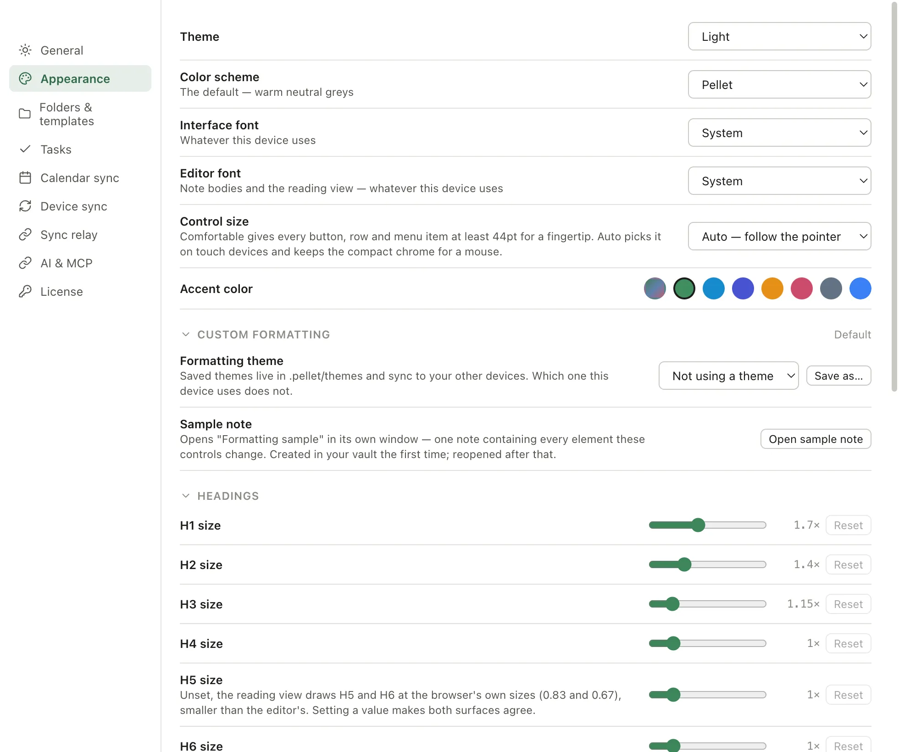The height and width of the screenshot is (752, 899).
Task: Open the Sync relay section
Action: point(80,235)
